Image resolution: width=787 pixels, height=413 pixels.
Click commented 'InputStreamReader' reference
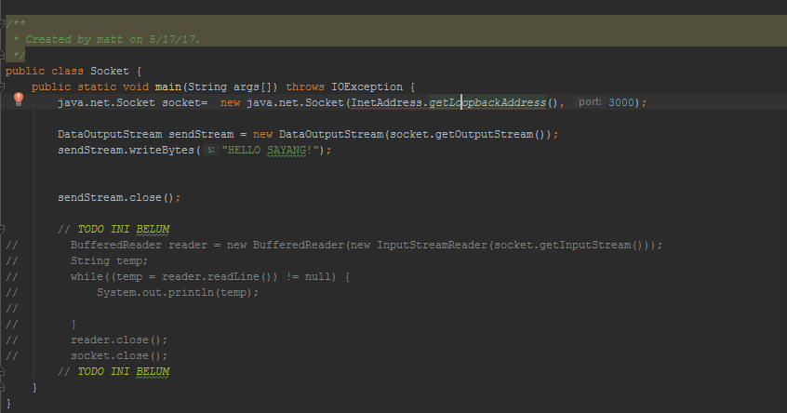coord(433,245)
